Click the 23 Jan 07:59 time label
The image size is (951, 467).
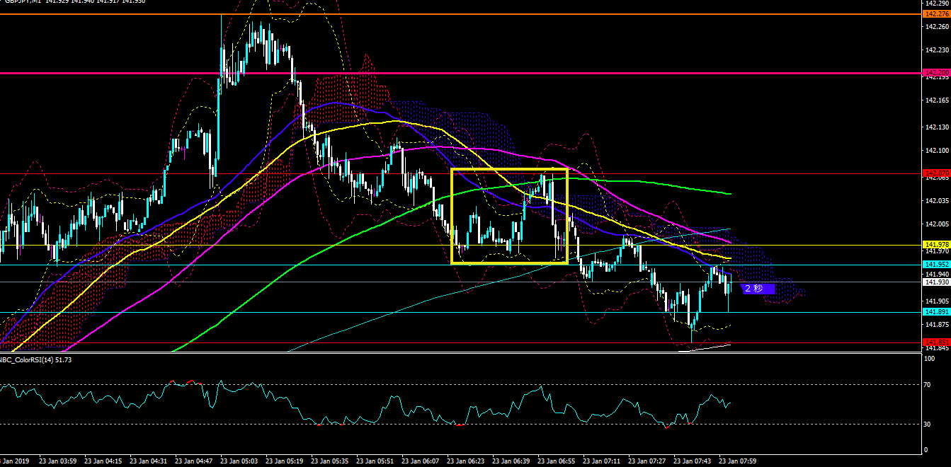(x=739, y=461)
